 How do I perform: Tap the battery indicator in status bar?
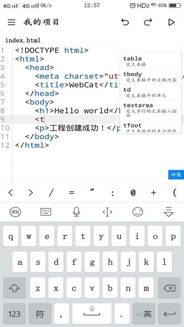(174, 5)
